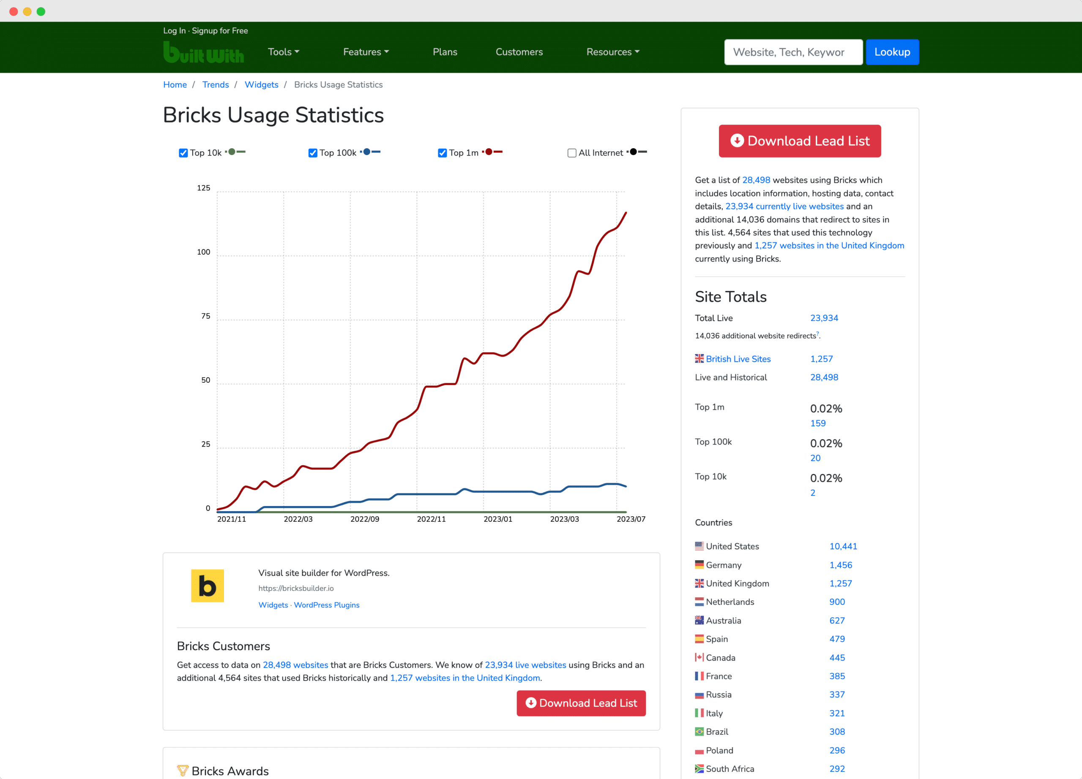Viewport: 1082px width, 779px height.
Task: Click the Bricks Awards trophy icon
Action: pyautogui.click(x=182, y=771)
